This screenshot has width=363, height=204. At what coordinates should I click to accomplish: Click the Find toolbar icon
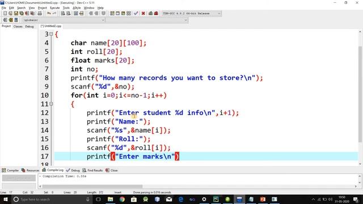(63, 14)
